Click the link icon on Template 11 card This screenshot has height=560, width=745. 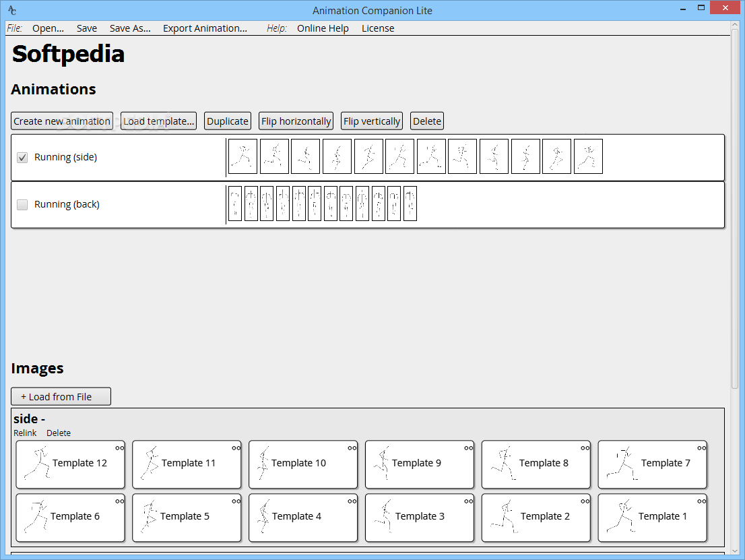(236, 448)
